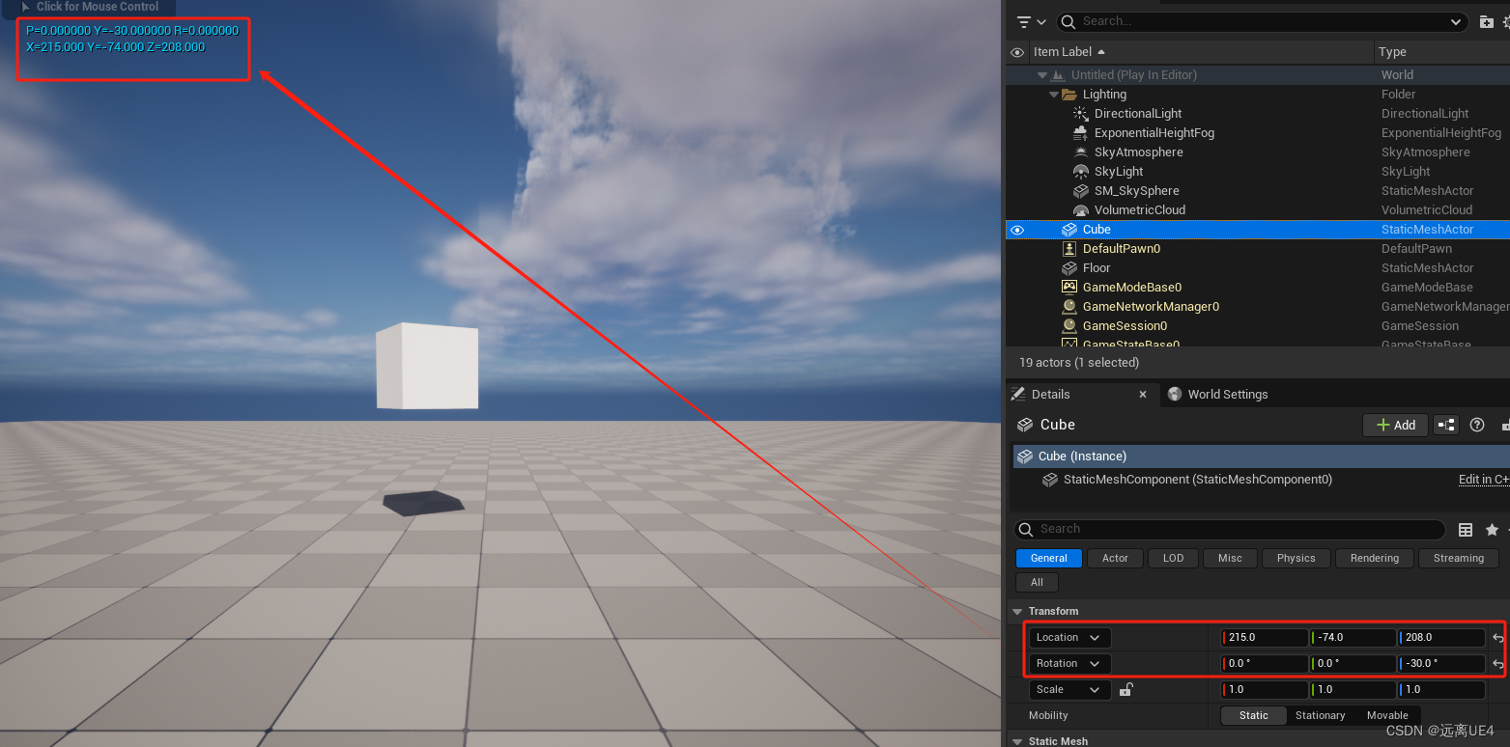
Task: Click the SkyLight icon in Outliner
Action: click(1079, 171)
